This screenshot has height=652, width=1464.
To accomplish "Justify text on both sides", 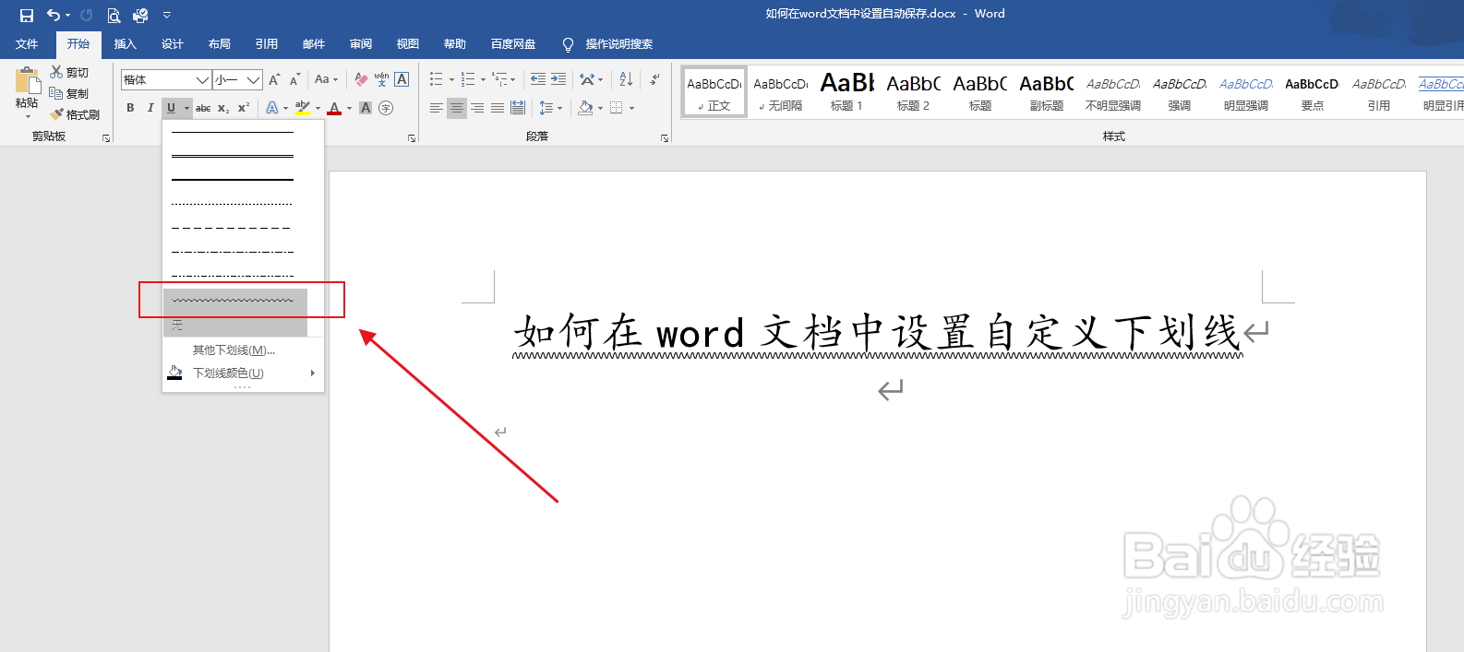I will tap(498, 108).
